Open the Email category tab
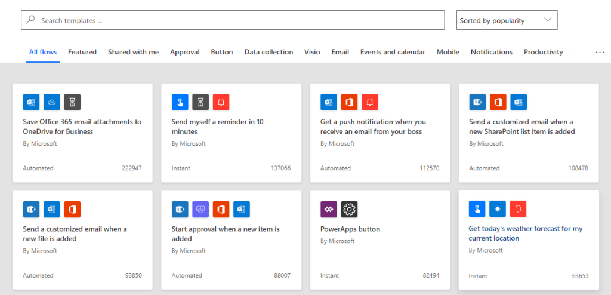 340,52
